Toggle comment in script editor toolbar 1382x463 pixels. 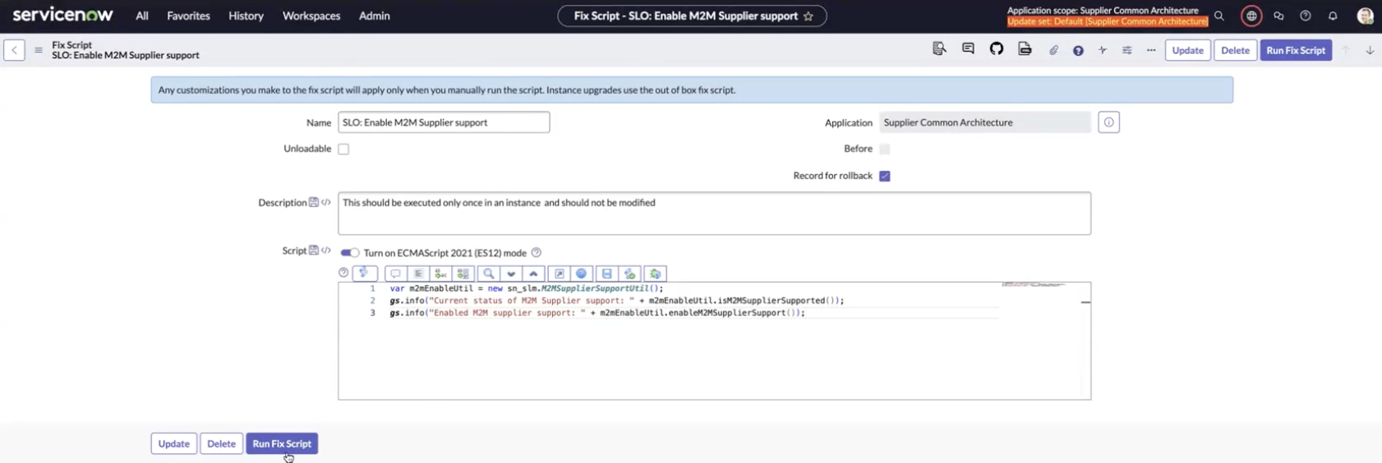(395, 273)
